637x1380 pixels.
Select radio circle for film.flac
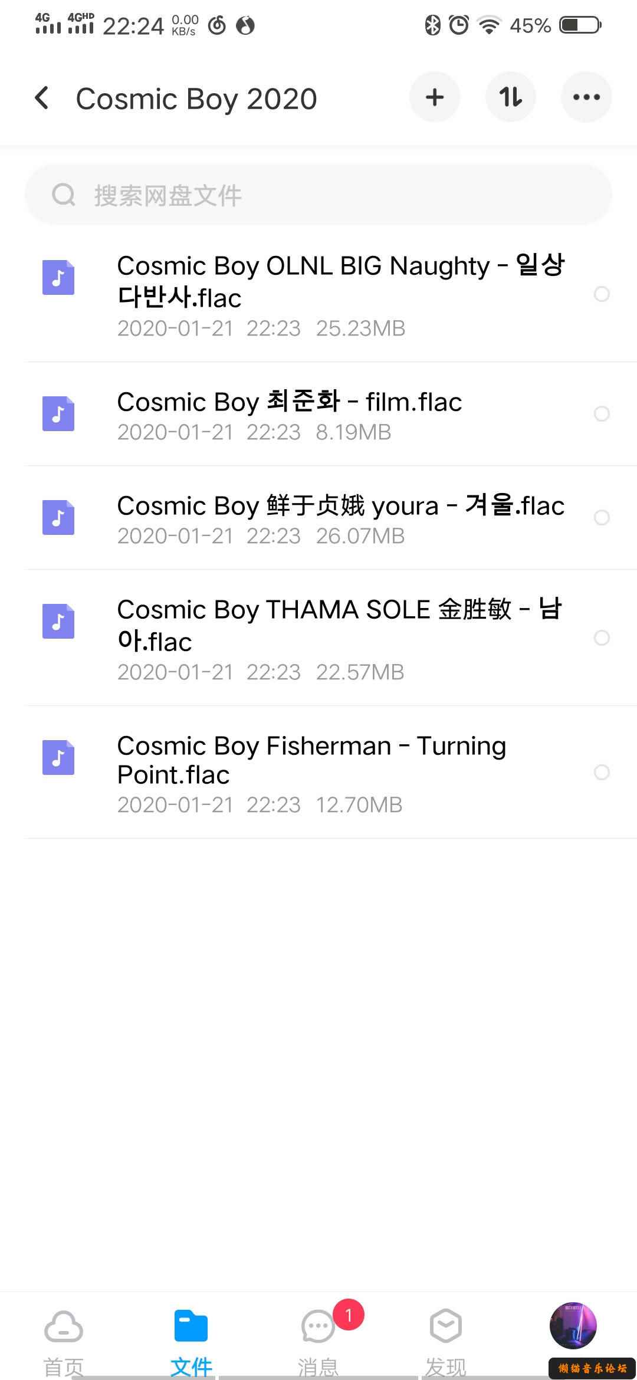pos(602,413)
